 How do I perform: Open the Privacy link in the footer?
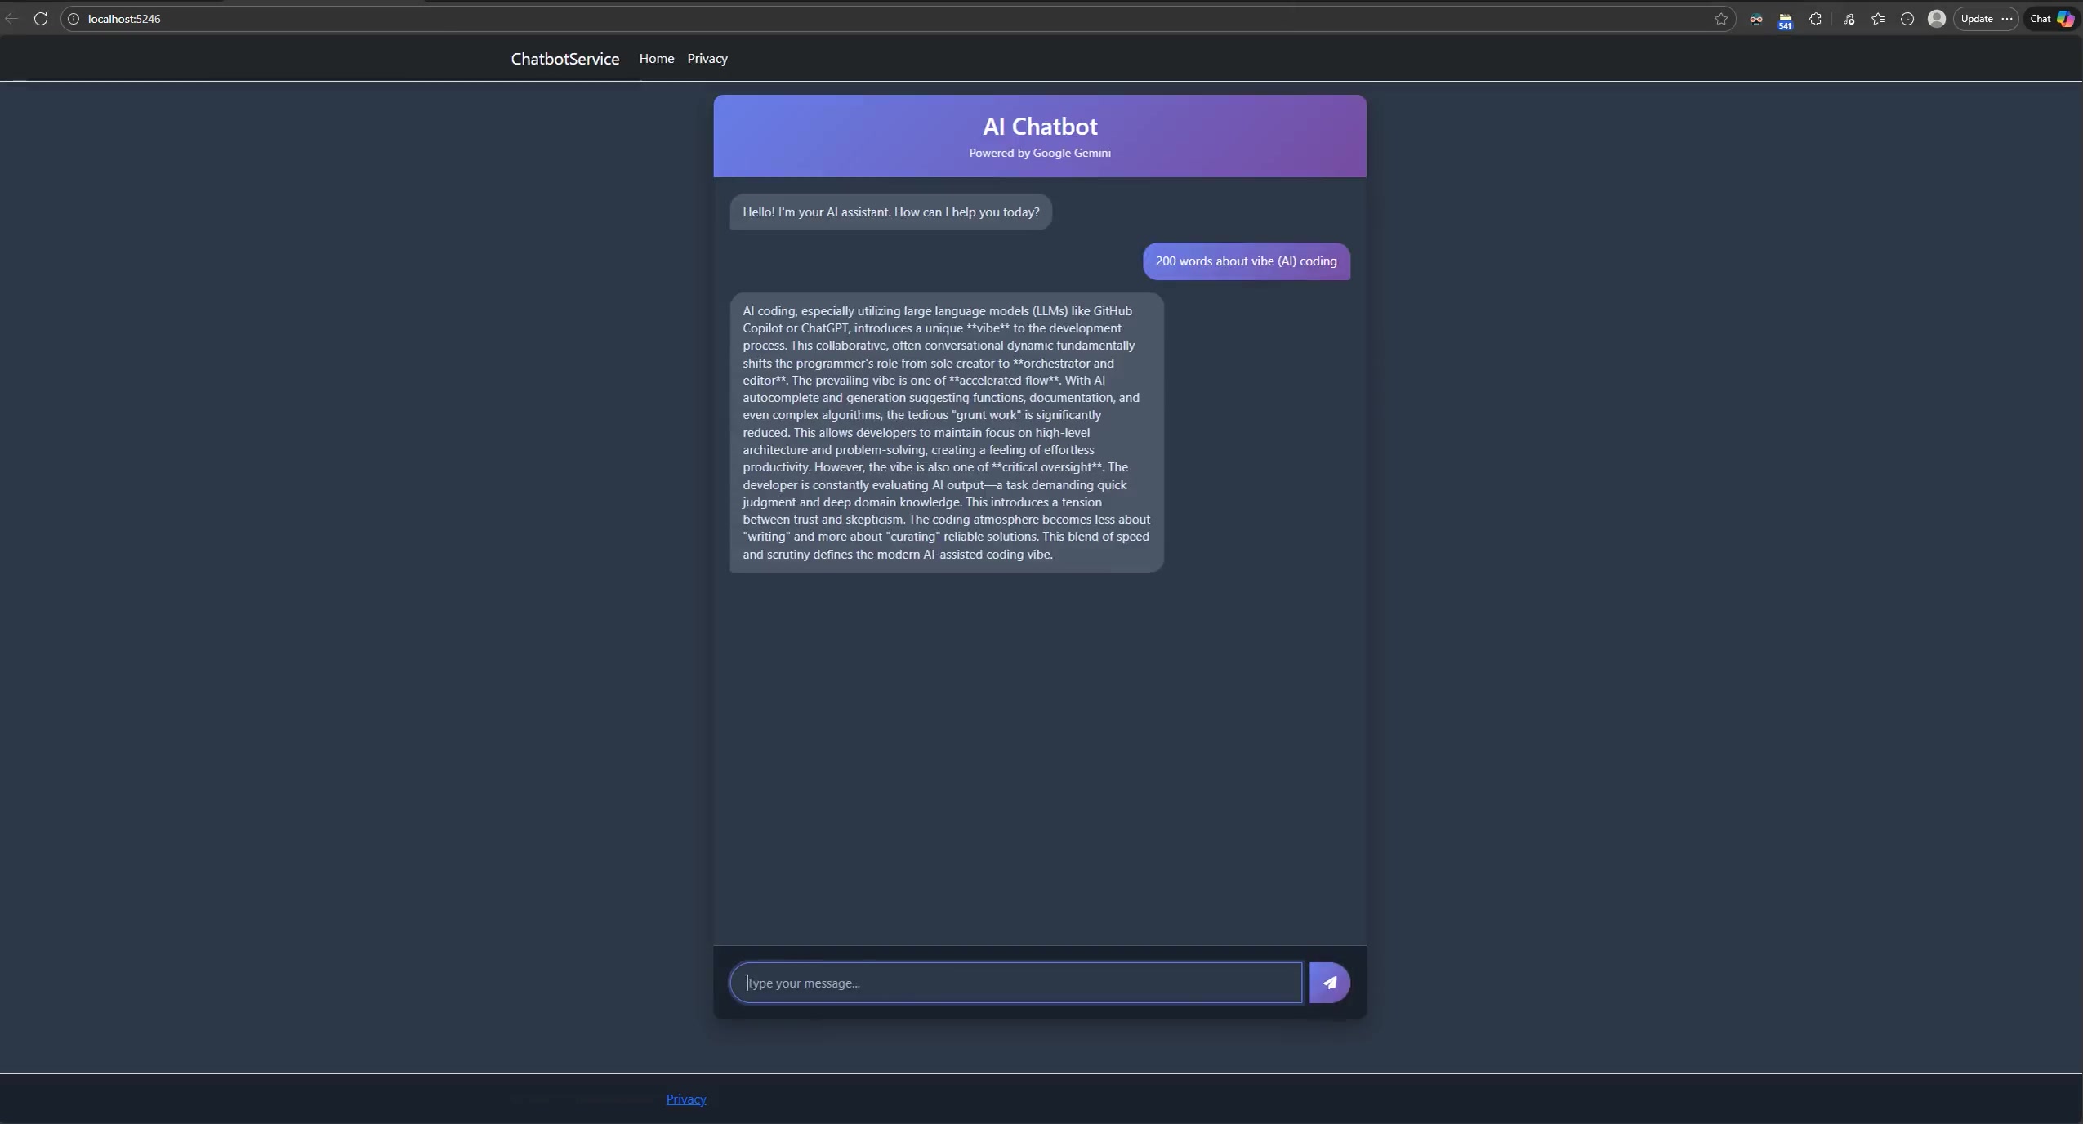coord(685,1098)
